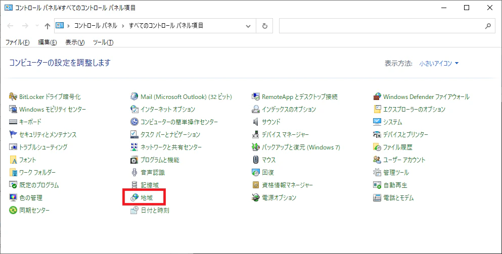Screen dimensions: 502x254
Task: Expand chevron before コントロール パネル breadcrumb
Action: click(69, 26)
